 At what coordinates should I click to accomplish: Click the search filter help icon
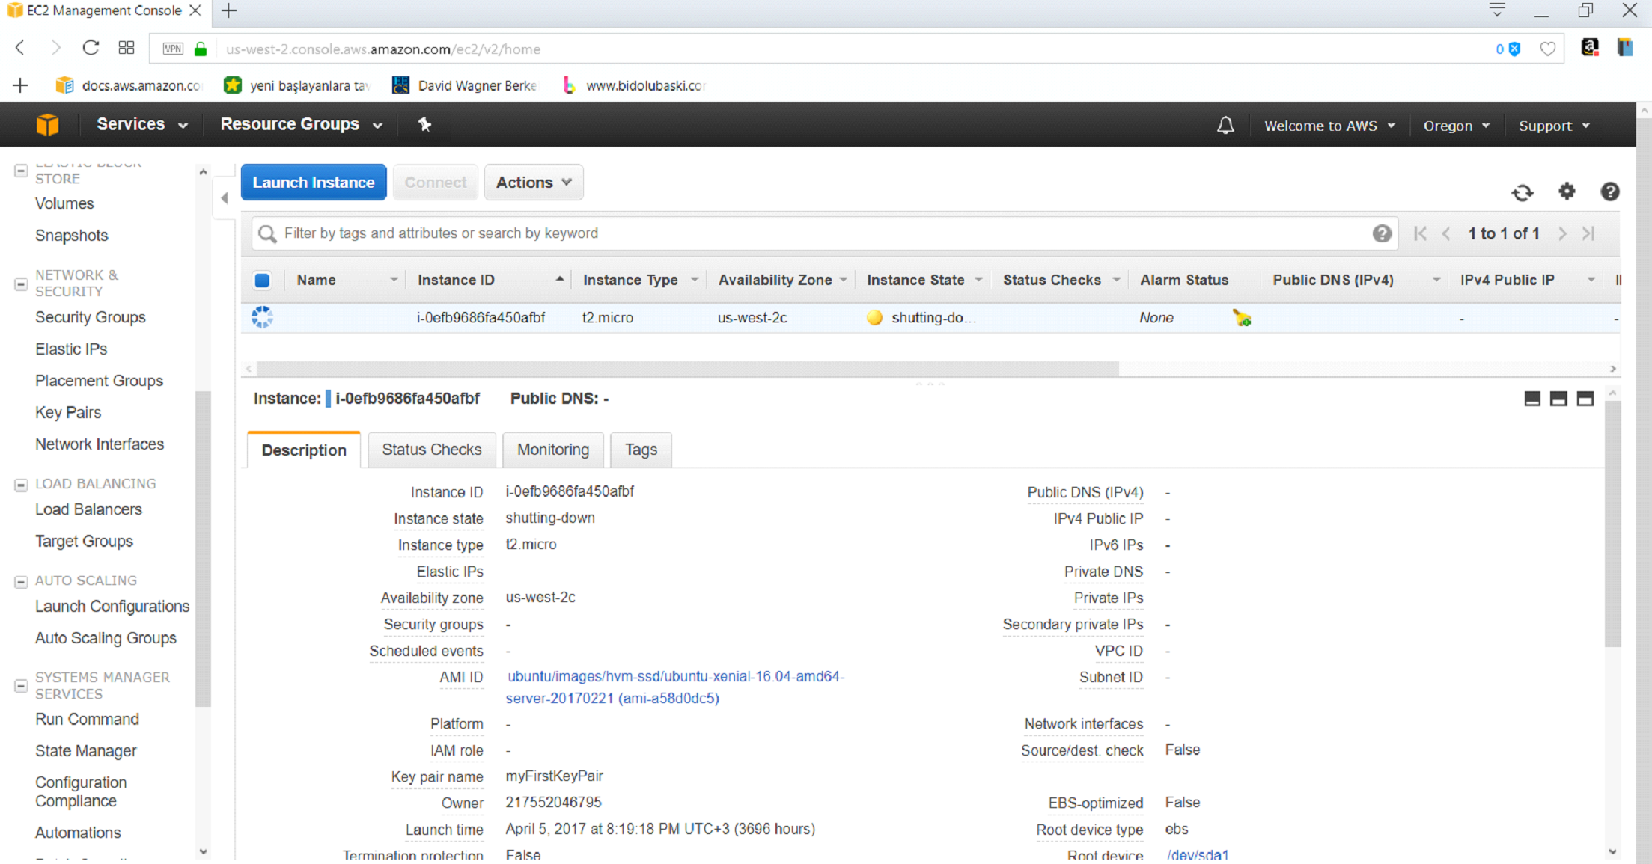coord(1382,233)
